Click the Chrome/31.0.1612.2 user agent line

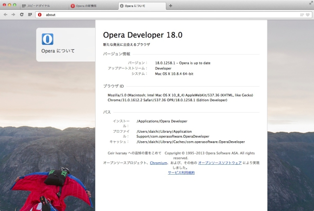[167, 100]
